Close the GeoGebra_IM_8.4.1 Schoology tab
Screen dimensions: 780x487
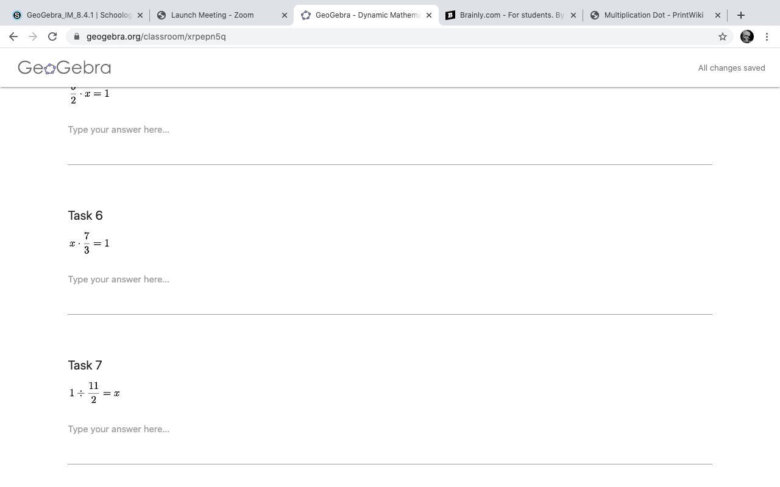(140, 15)
